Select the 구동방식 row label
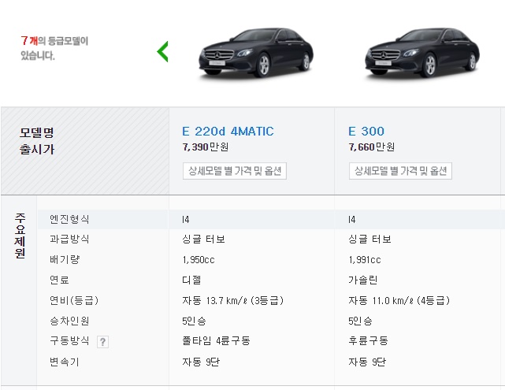The height and width of the screenshot is (390, 505). coord(69,340)
